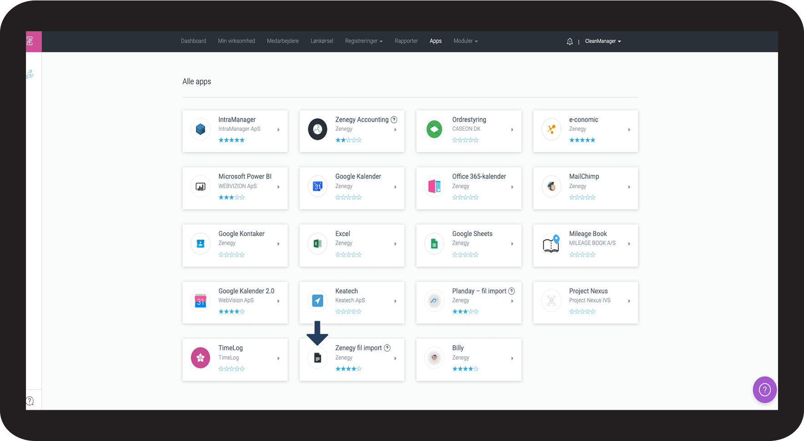Click the Google Kalender 2.0 star rating

[x=232, y=312]
